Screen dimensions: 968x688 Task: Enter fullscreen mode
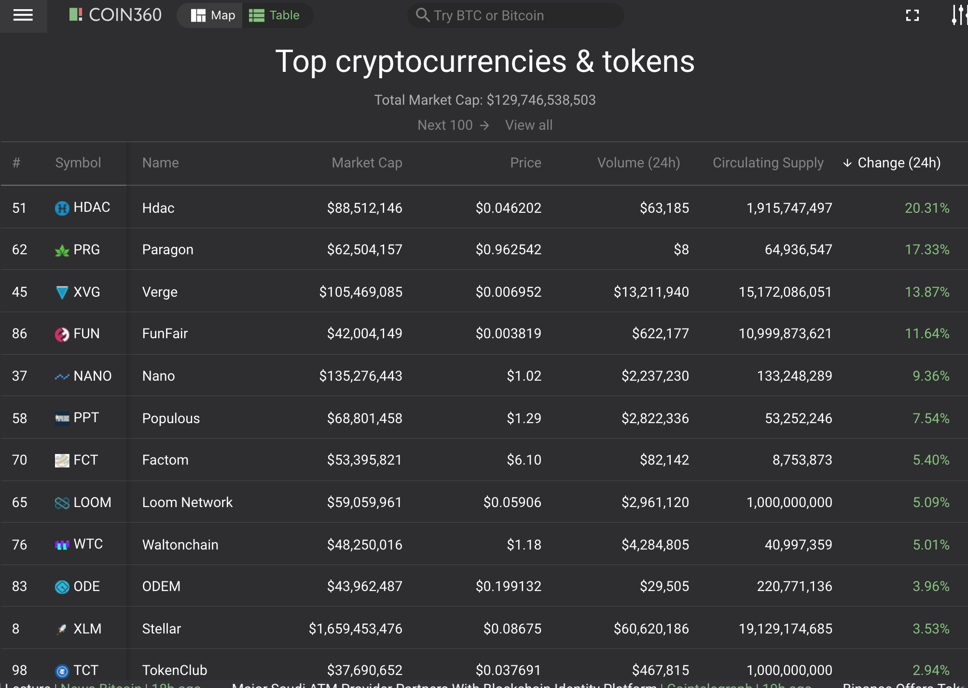click(x=912, y=15)
